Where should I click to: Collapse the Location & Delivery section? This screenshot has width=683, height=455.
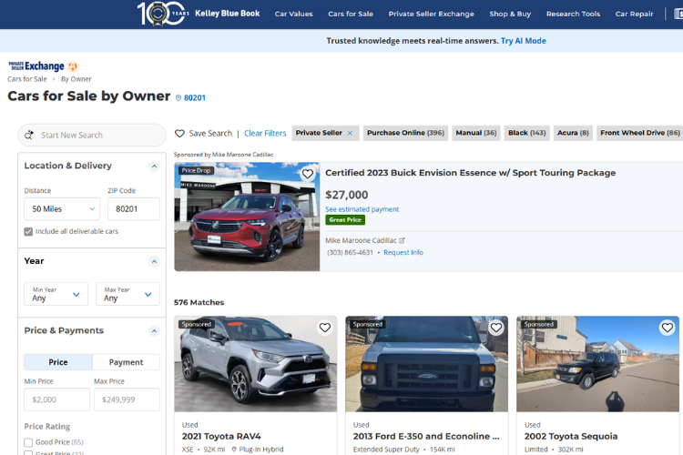pos(154,166)
